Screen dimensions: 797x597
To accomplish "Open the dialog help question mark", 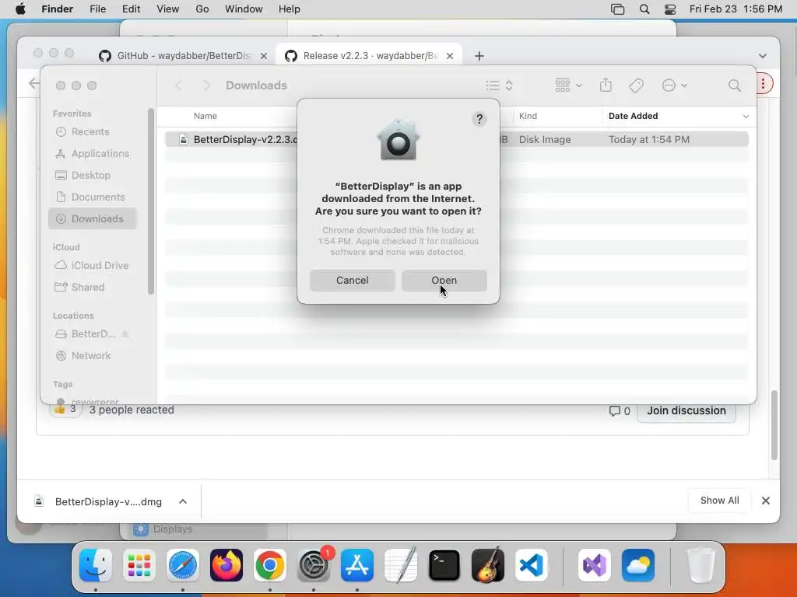I will 479,119.
